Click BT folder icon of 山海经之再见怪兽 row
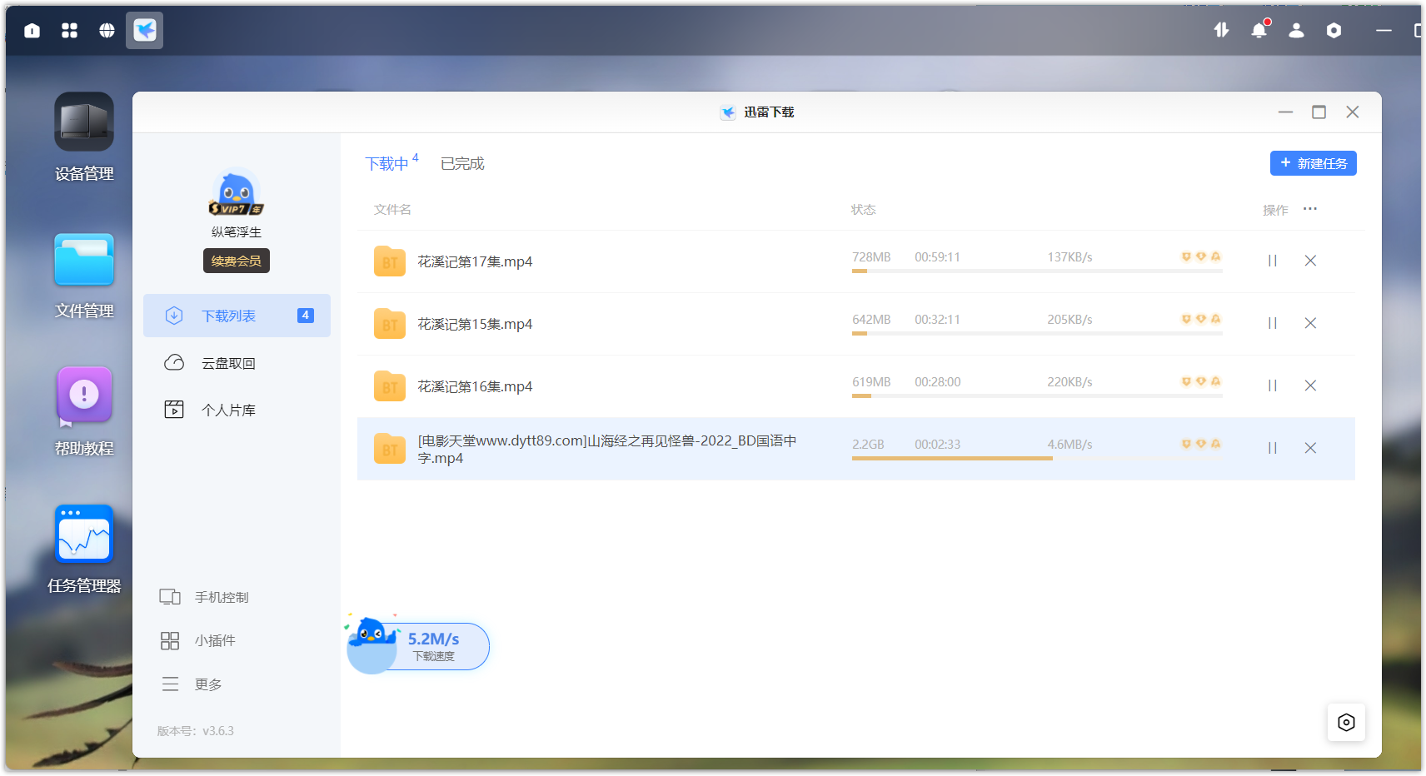Viewport: 1426px width, 776px height. pos(390,449)
